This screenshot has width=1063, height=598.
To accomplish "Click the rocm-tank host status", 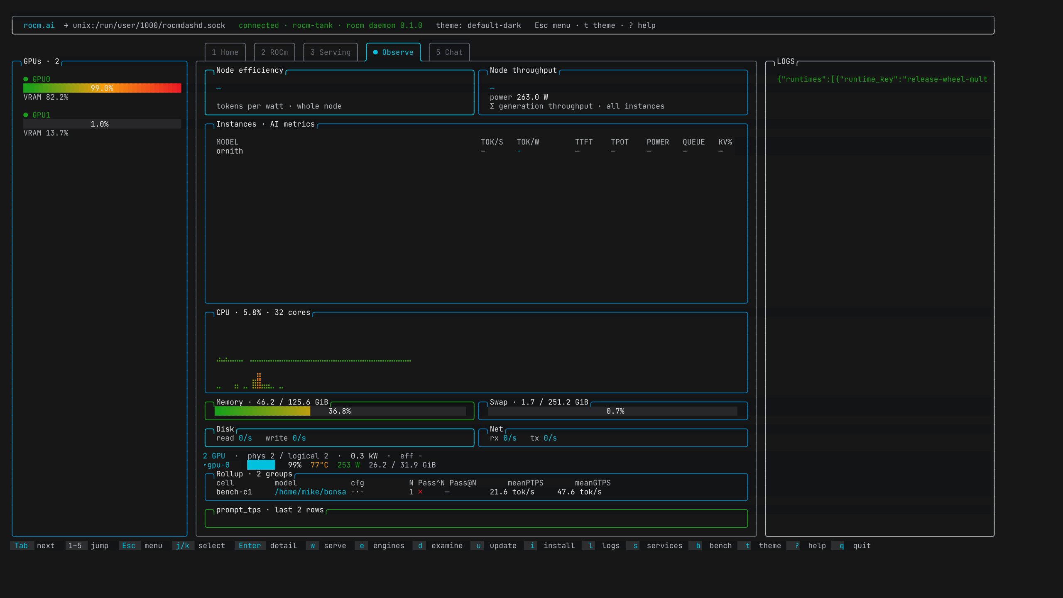I will point(312,25).
